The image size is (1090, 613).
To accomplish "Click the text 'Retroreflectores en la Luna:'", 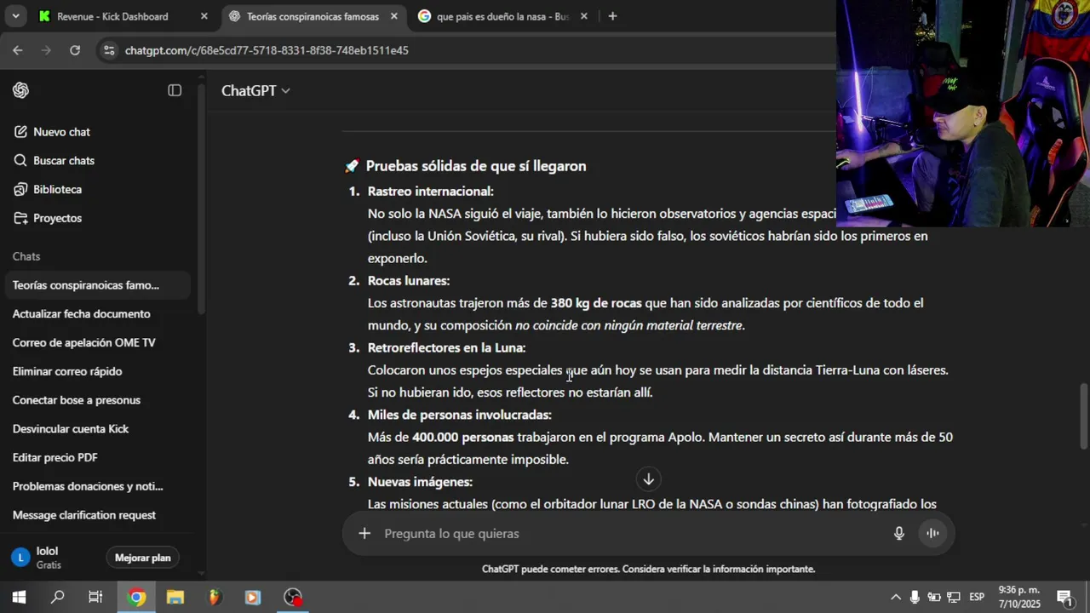I will point(447,348).
